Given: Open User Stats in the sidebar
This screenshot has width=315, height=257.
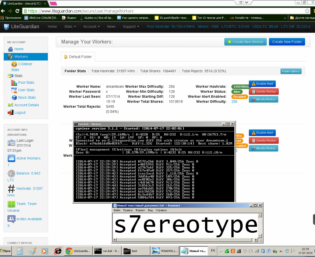Looking at the screenshot, I should coord(23,90).
